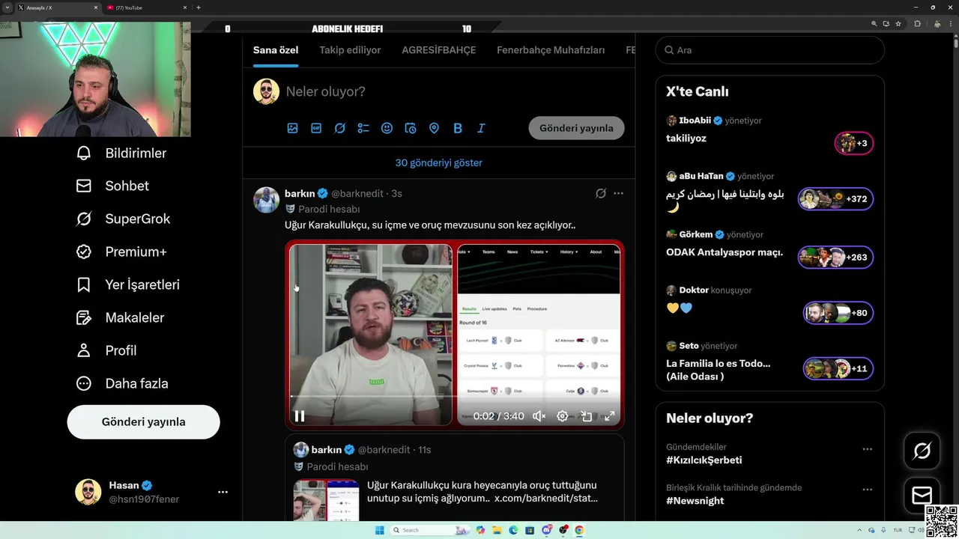Add an image to the post
Screen dimensions: 959x539
click(293, 128)
